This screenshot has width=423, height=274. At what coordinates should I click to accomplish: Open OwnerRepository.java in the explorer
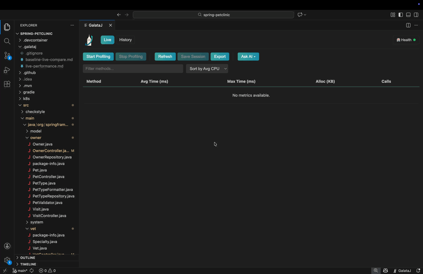[x=52, y=157]
